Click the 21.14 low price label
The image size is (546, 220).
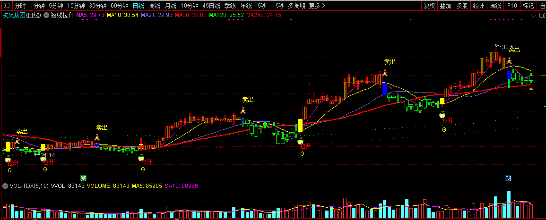coord(48,155)
